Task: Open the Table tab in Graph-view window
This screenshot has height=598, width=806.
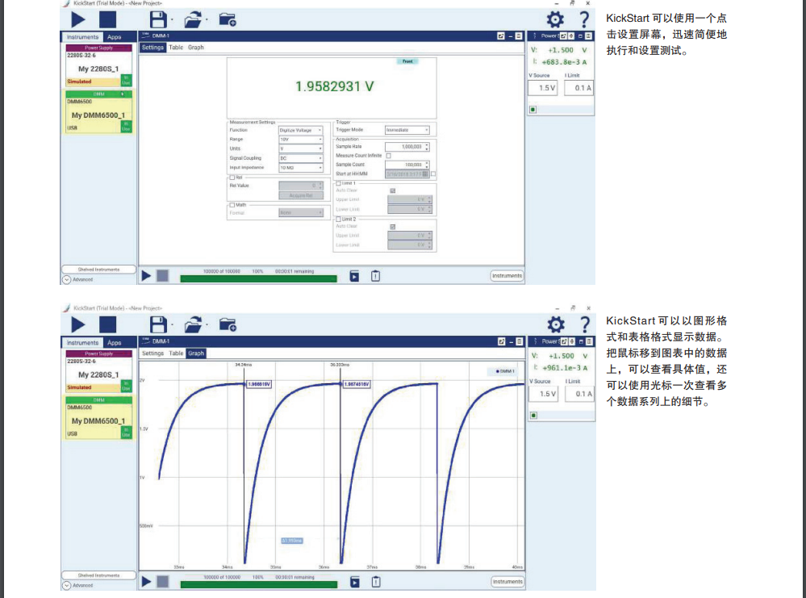Action: (x=176, y=353)
